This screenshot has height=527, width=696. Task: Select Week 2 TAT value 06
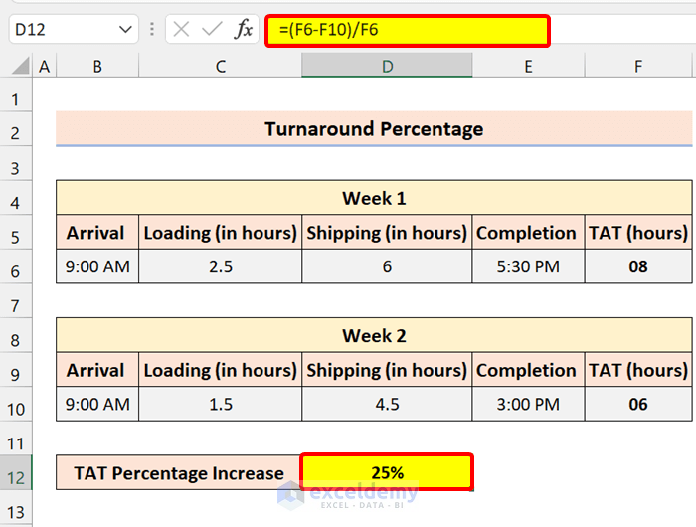[x=637, y=404]
